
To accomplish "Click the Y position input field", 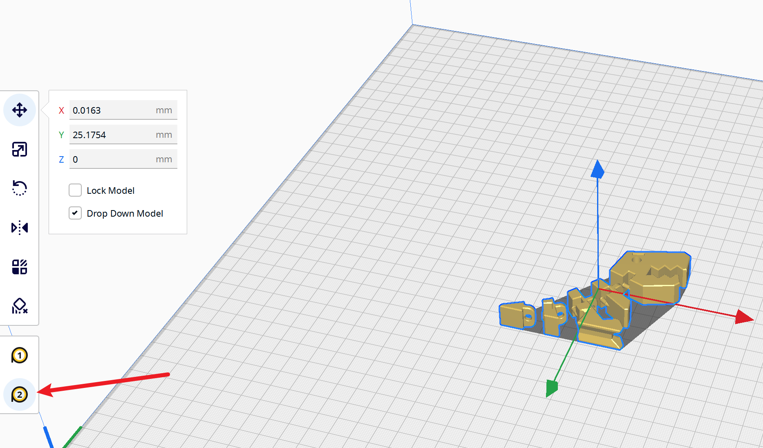I will (123, 134).
